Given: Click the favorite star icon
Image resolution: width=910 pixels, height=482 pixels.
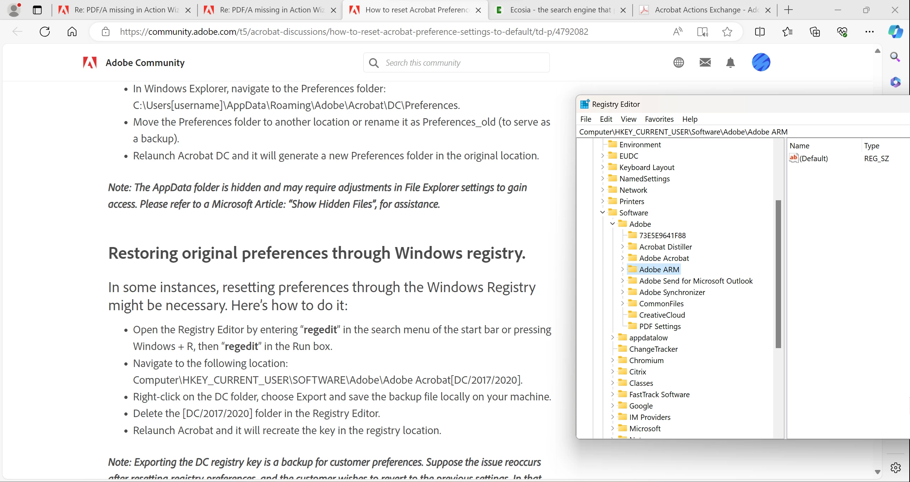Looking at the screenshot, I should coord(727,32).
